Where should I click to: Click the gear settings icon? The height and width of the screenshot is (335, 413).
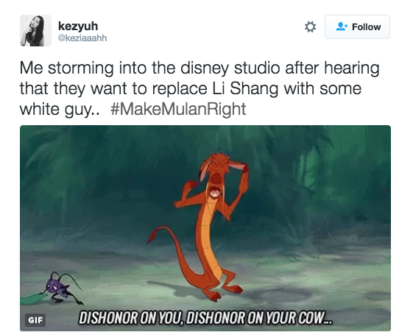(x=310, y=27)
